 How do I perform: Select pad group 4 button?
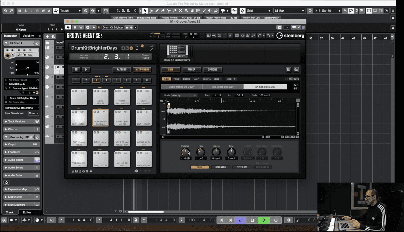[106, 80]
